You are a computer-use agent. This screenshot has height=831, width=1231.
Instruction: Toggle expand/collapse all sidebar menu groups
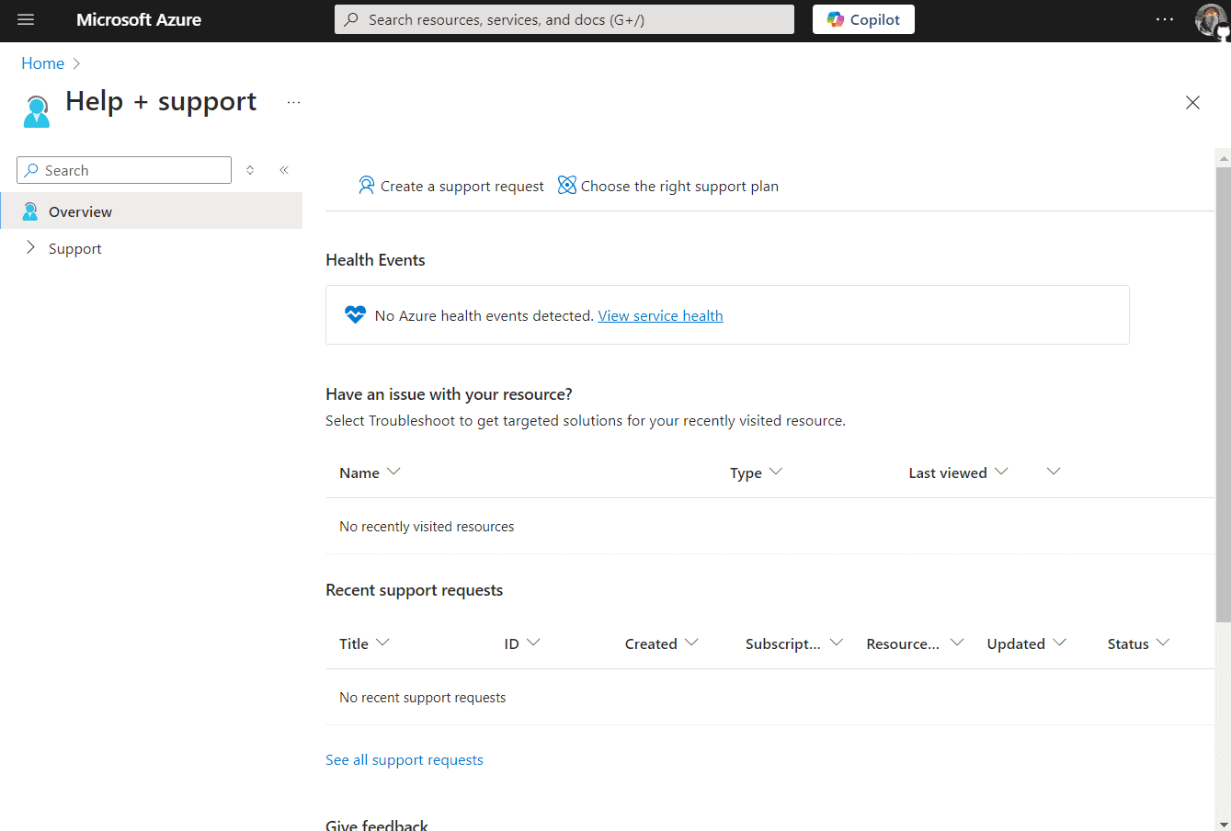coord(250,170)
